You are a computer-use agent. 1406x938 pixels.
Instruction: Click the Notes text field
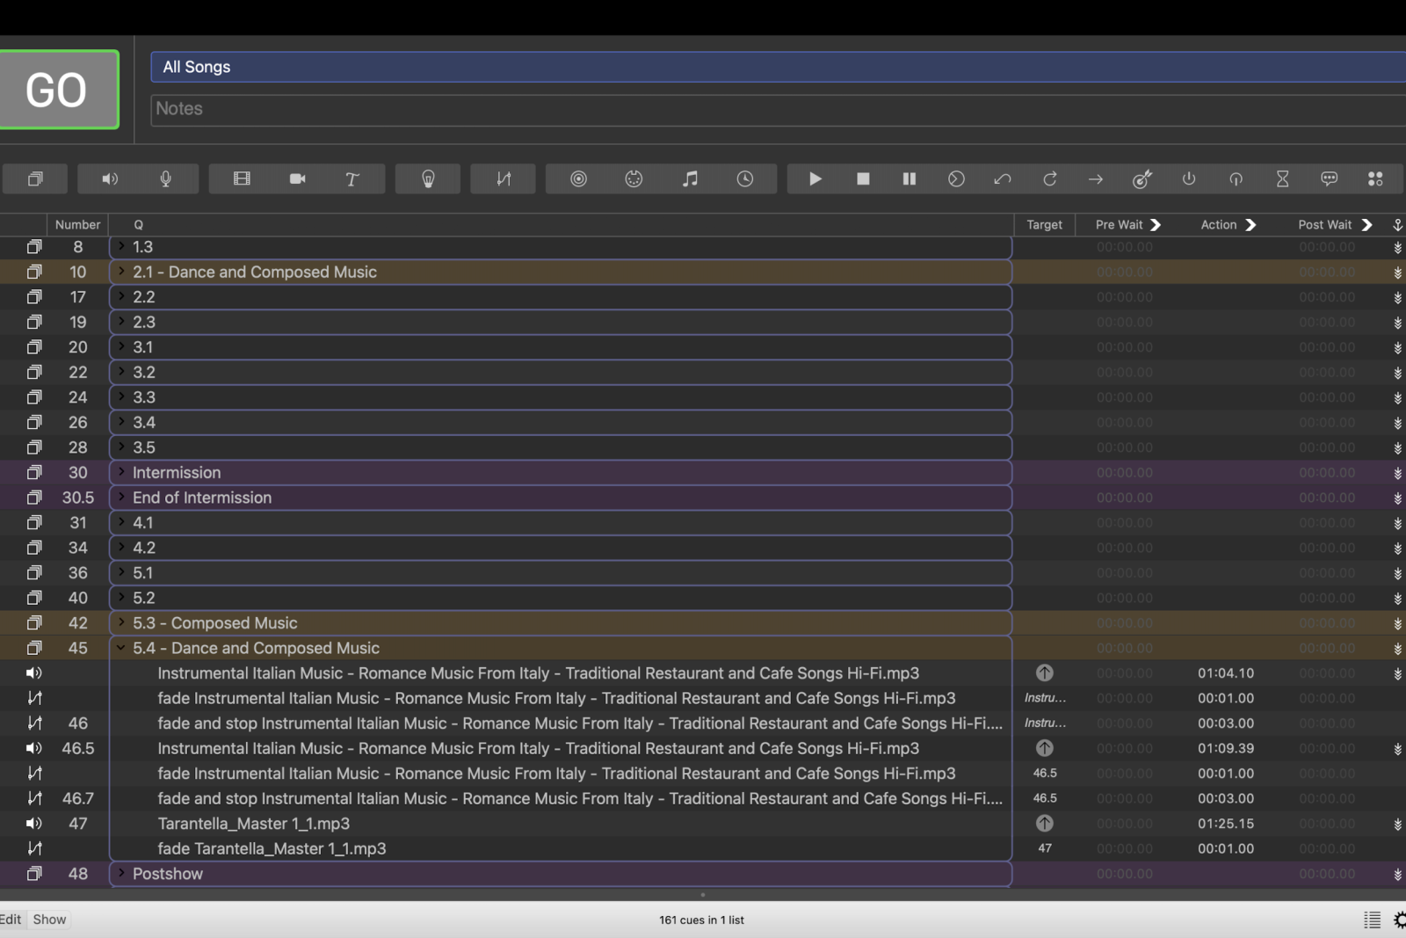[773, 109]
